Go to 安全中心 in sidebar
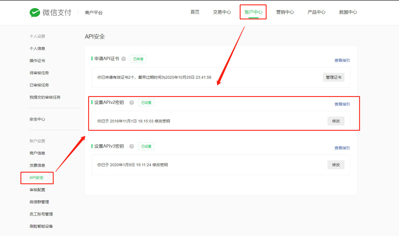This screenshot has width=399, height=236. click(x=37, y=119)
